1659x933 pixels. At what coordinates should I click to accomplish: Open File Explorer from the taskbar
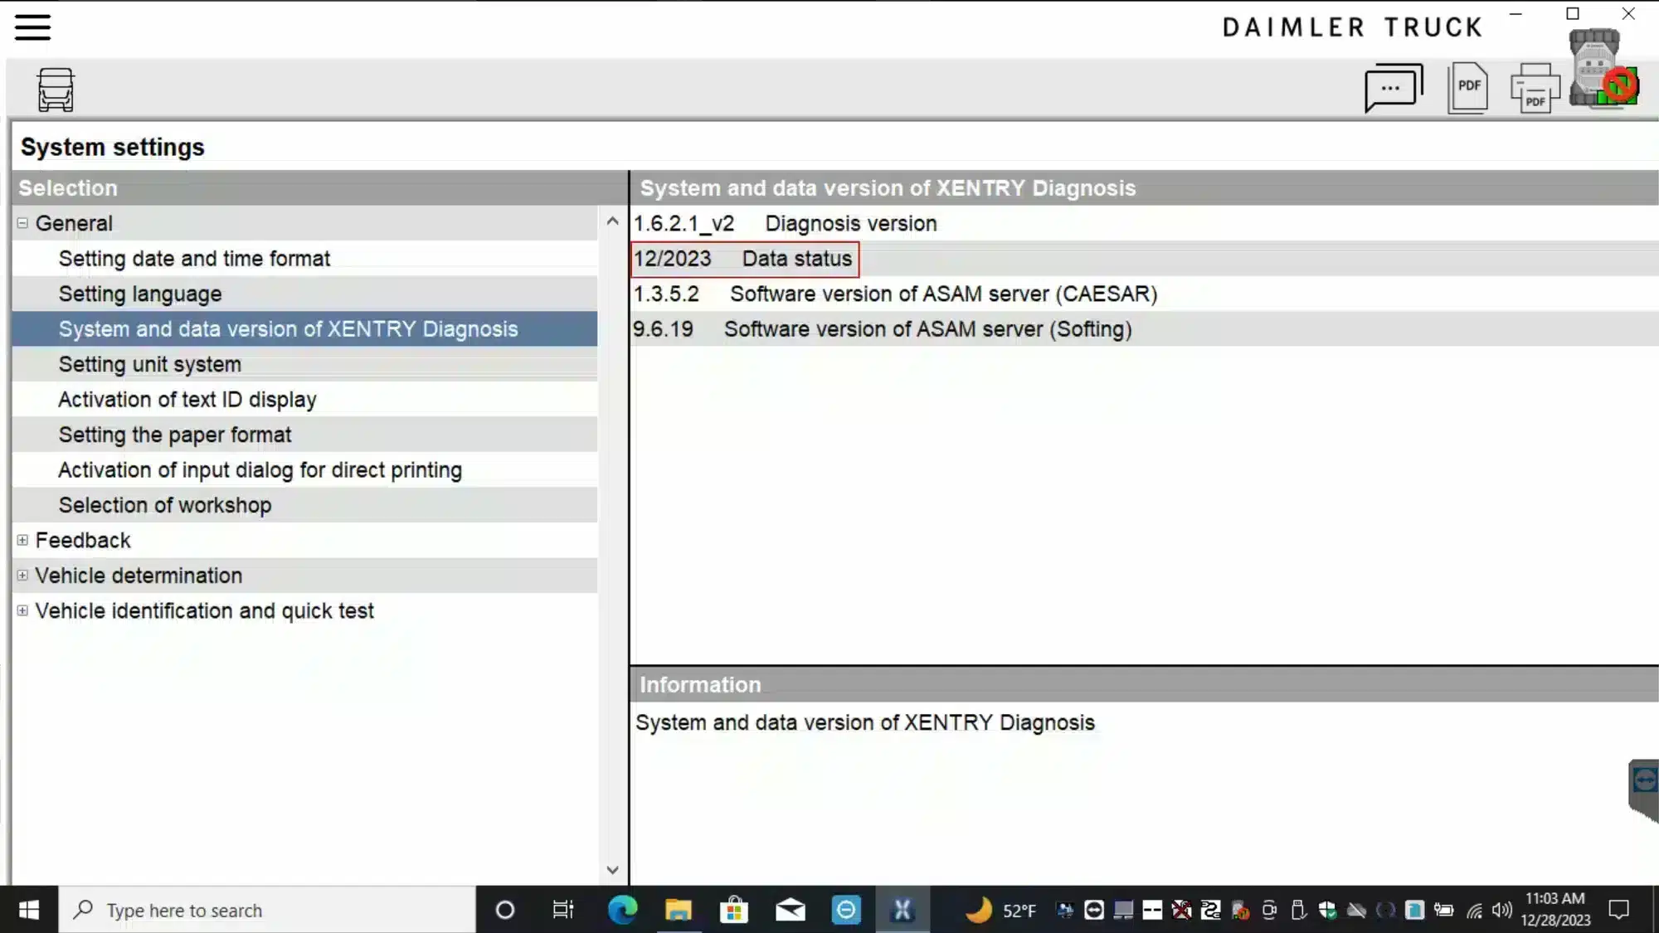[679, 910]
